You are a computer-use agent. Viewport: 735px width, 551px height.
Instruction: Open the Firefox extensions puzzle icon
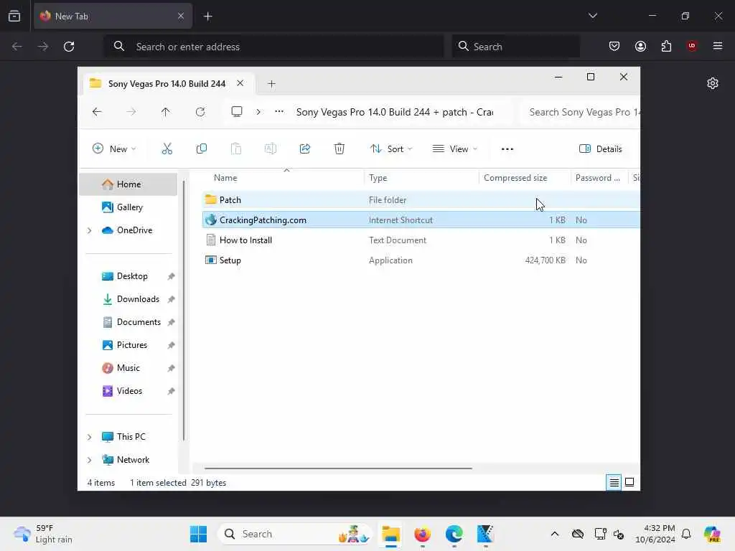pos(666,46)
